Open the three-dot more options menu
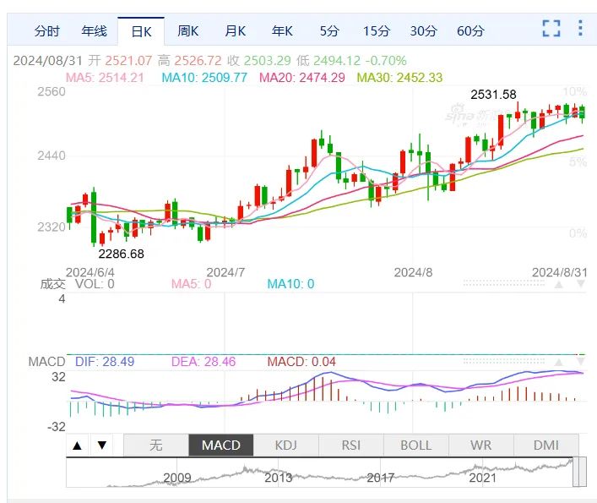Image resolution: width=597 pixels, height=503 pixels. 580,28
